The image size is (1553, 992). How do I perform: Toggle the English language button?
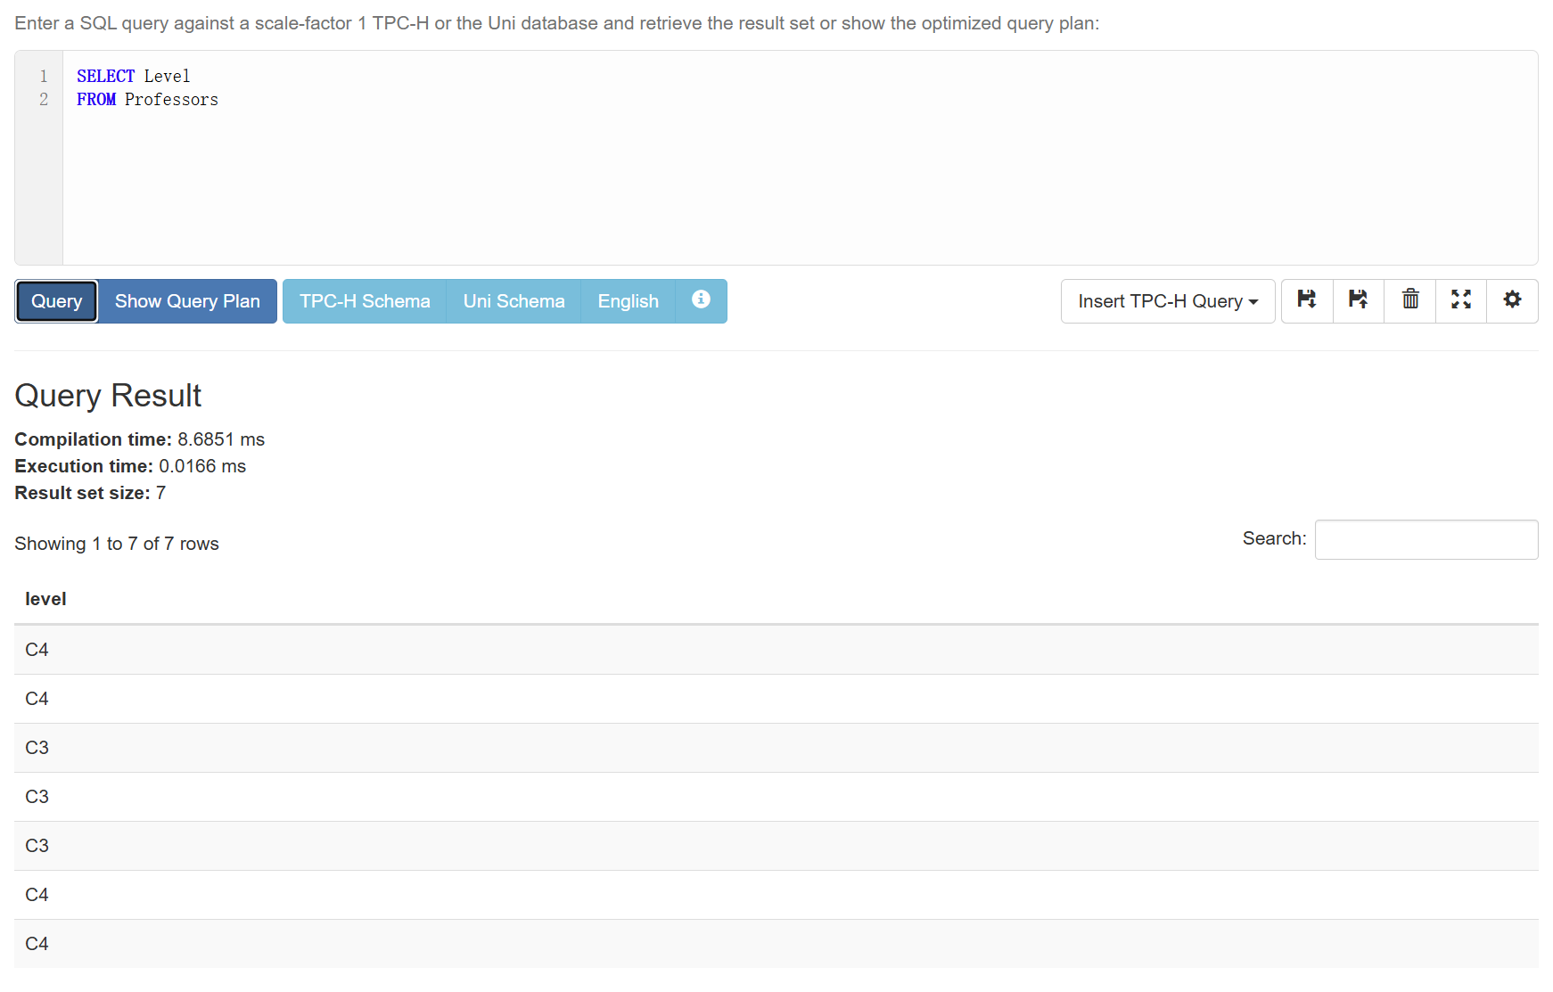(628, 301)
